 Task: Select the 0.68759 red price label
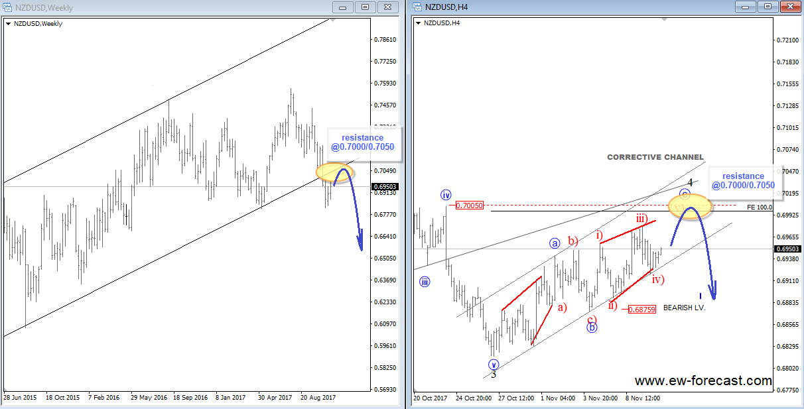click(641, 310)
